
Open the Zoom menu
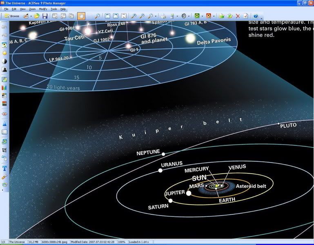[32, 9]
